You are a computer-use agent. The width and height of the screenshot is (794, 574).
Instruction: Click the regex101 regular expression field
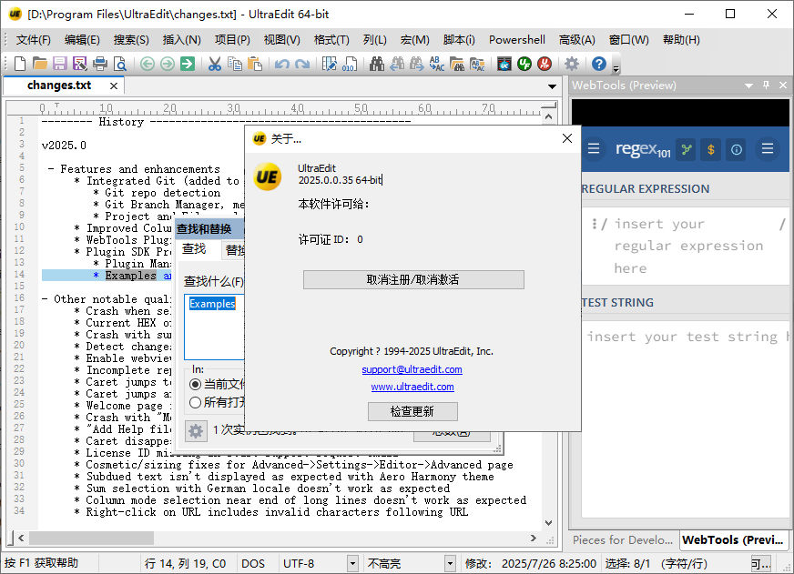point(687,246)
